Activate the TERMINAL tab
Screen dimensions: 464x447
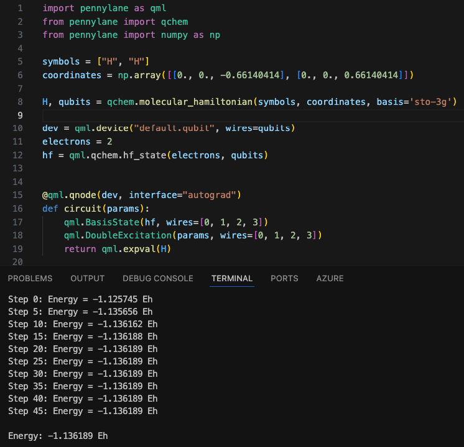(232, 278)
